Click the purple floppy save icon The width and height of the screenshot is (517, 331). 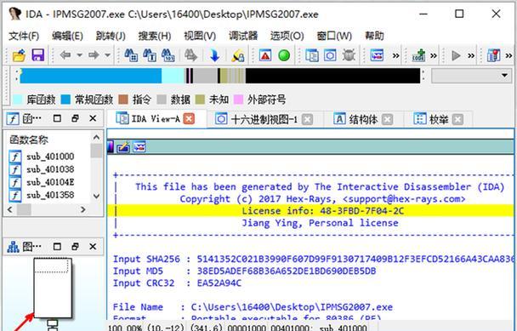tap(38, 55)
